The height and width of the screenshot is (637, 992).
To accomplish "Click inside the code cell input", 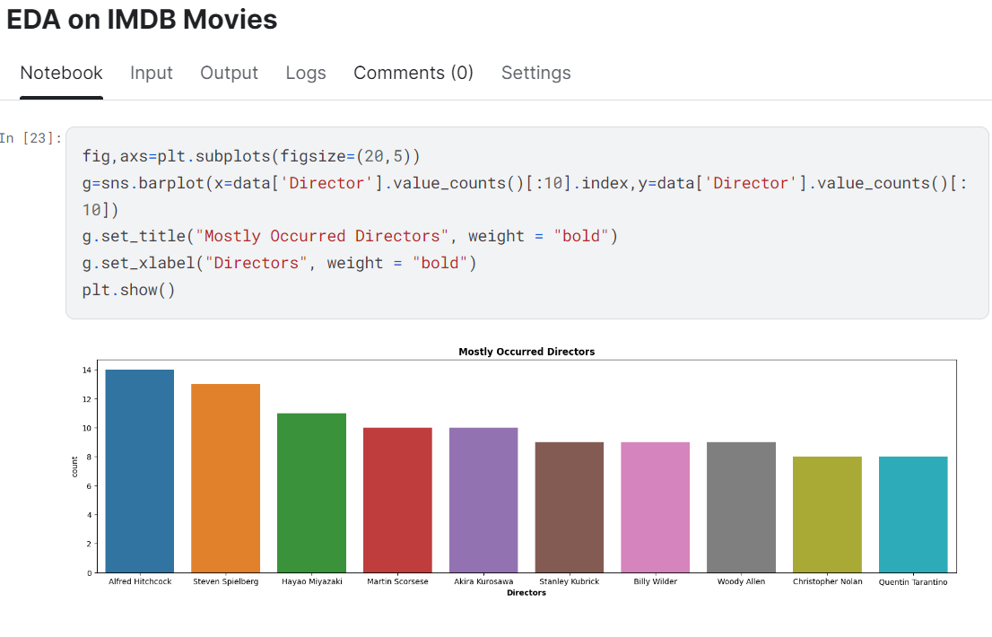I will [x=527, y=223].
